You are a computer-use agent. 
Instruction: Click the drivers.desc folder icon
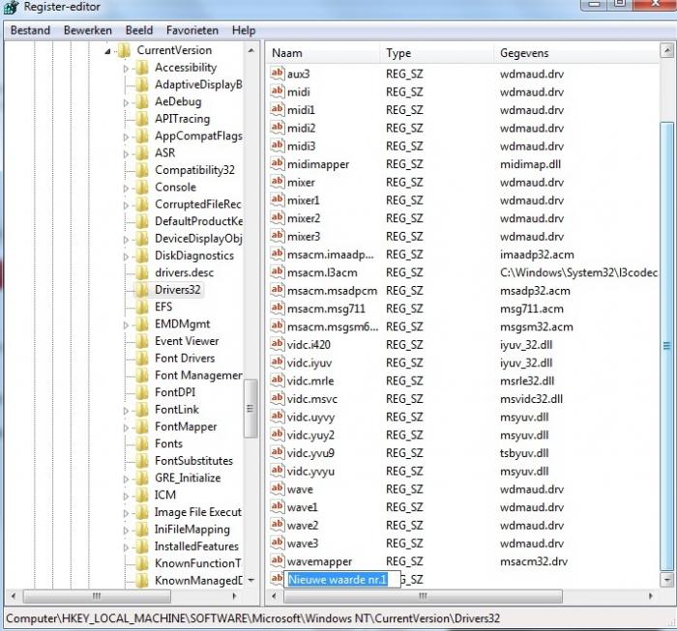coord(141,272)
